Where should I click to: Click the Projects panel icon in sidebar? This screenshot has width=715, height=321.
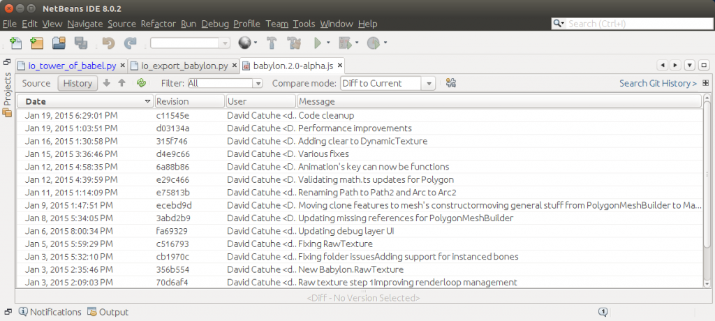tap(7, 112)
